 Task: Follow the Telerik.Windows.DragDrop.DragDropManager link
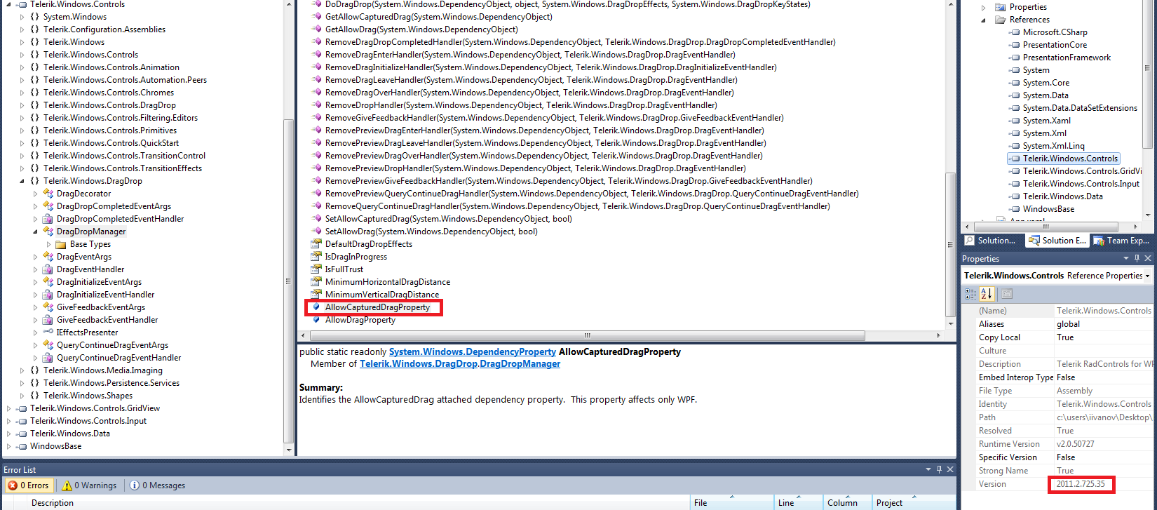coord(460,364)
